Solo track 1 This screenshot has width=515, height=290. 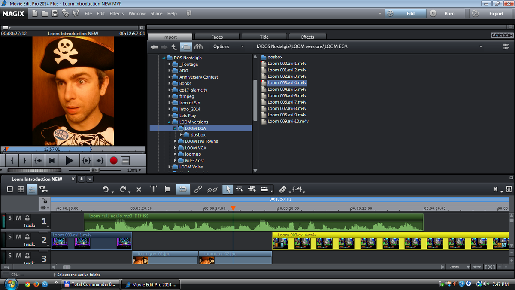[x=10, y=218]
